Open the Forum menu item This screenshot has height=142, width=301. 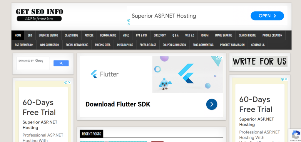coord(205,35)
